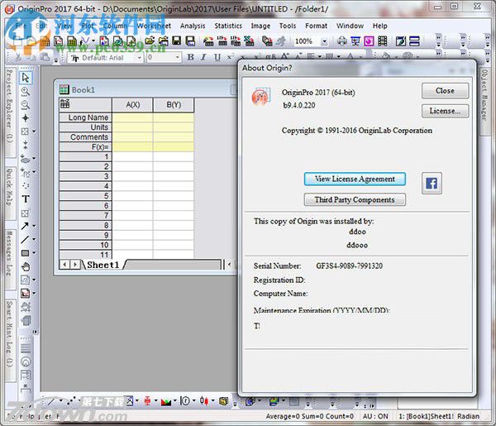Click the Import Wizard icon
This screenshot has width=496, height=426.
pos(208,41)
